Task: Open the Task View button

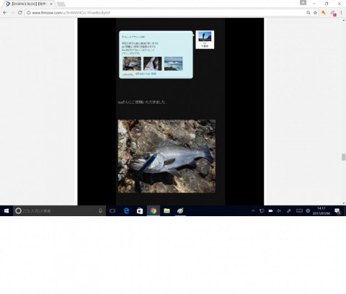Action: pos(112,211)
